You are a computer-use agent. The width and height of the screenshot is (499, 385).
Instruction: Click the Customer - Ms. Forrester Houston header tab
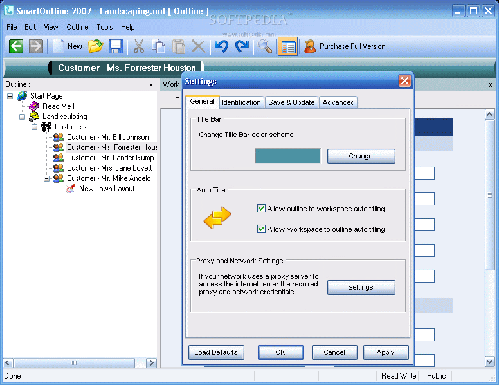pos(126,68)
